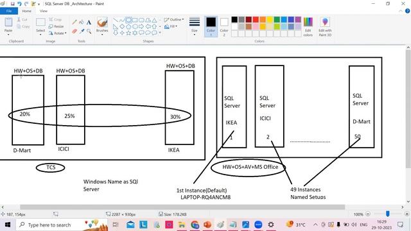Screen dimensions: 411x231
Task: Choose the Rounded rectangular callout shape
Action: 141,33
